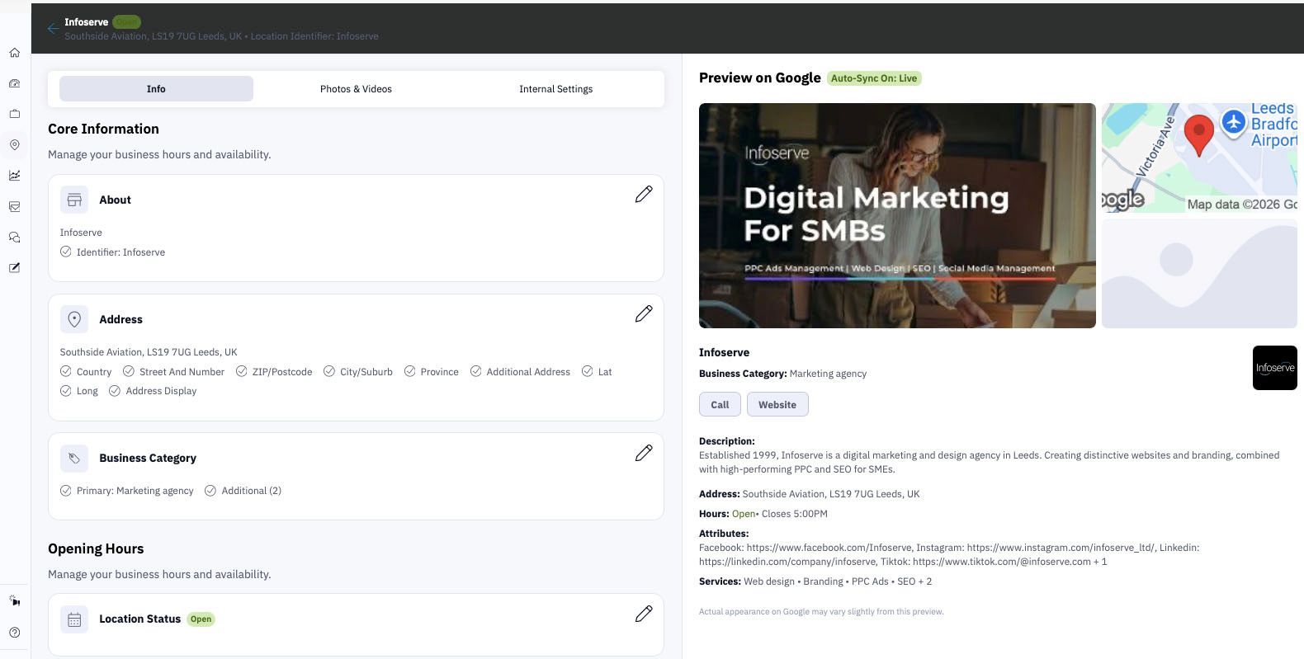Edit the Address section

(x=644, y=314)
